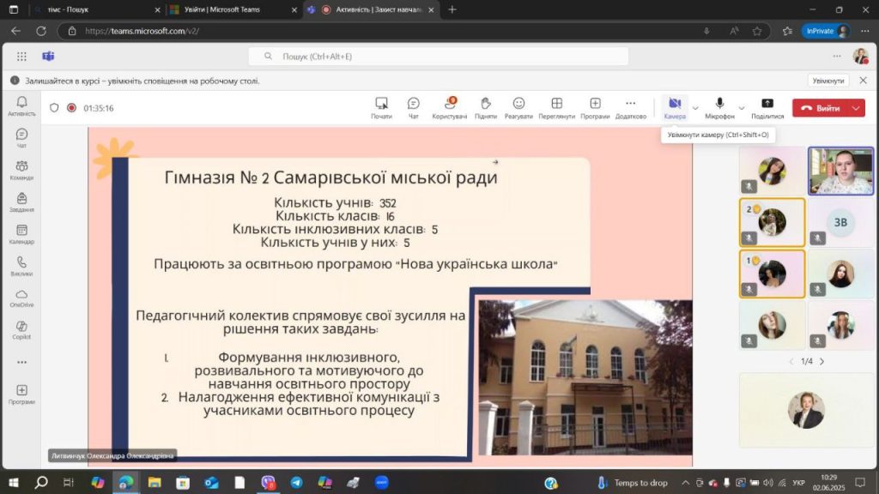879x494 pixels.
Task: Open Calls (Виклики) in the sidebar
Action: 21,266
